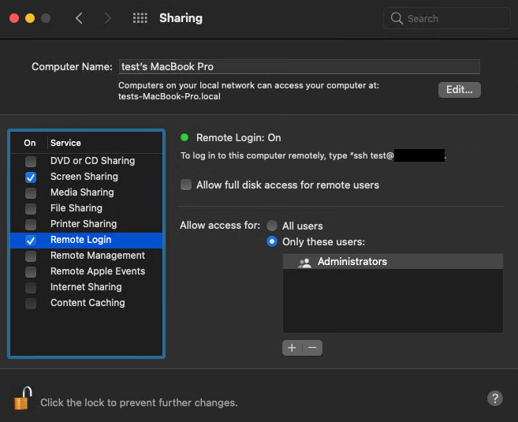
Task: Select Remote Login service row
Action: 86,241
